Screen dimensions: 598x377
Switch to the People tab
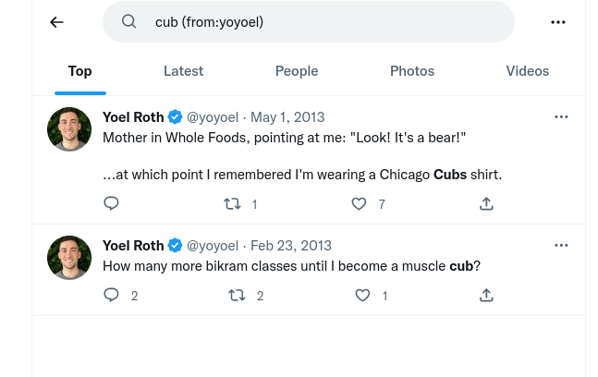pos(297,71)
